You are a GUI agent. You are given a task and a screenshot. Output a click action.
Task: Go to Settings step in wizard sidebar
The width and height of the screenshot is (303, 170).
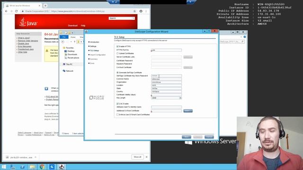(93, 46)
